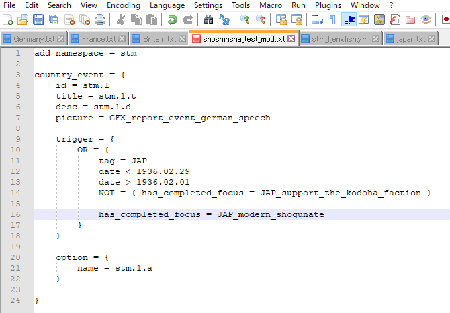Viewport: 450px width, 313px height.
Task: Close the Britain.txt tab
Action: click(x=182, y=39)
